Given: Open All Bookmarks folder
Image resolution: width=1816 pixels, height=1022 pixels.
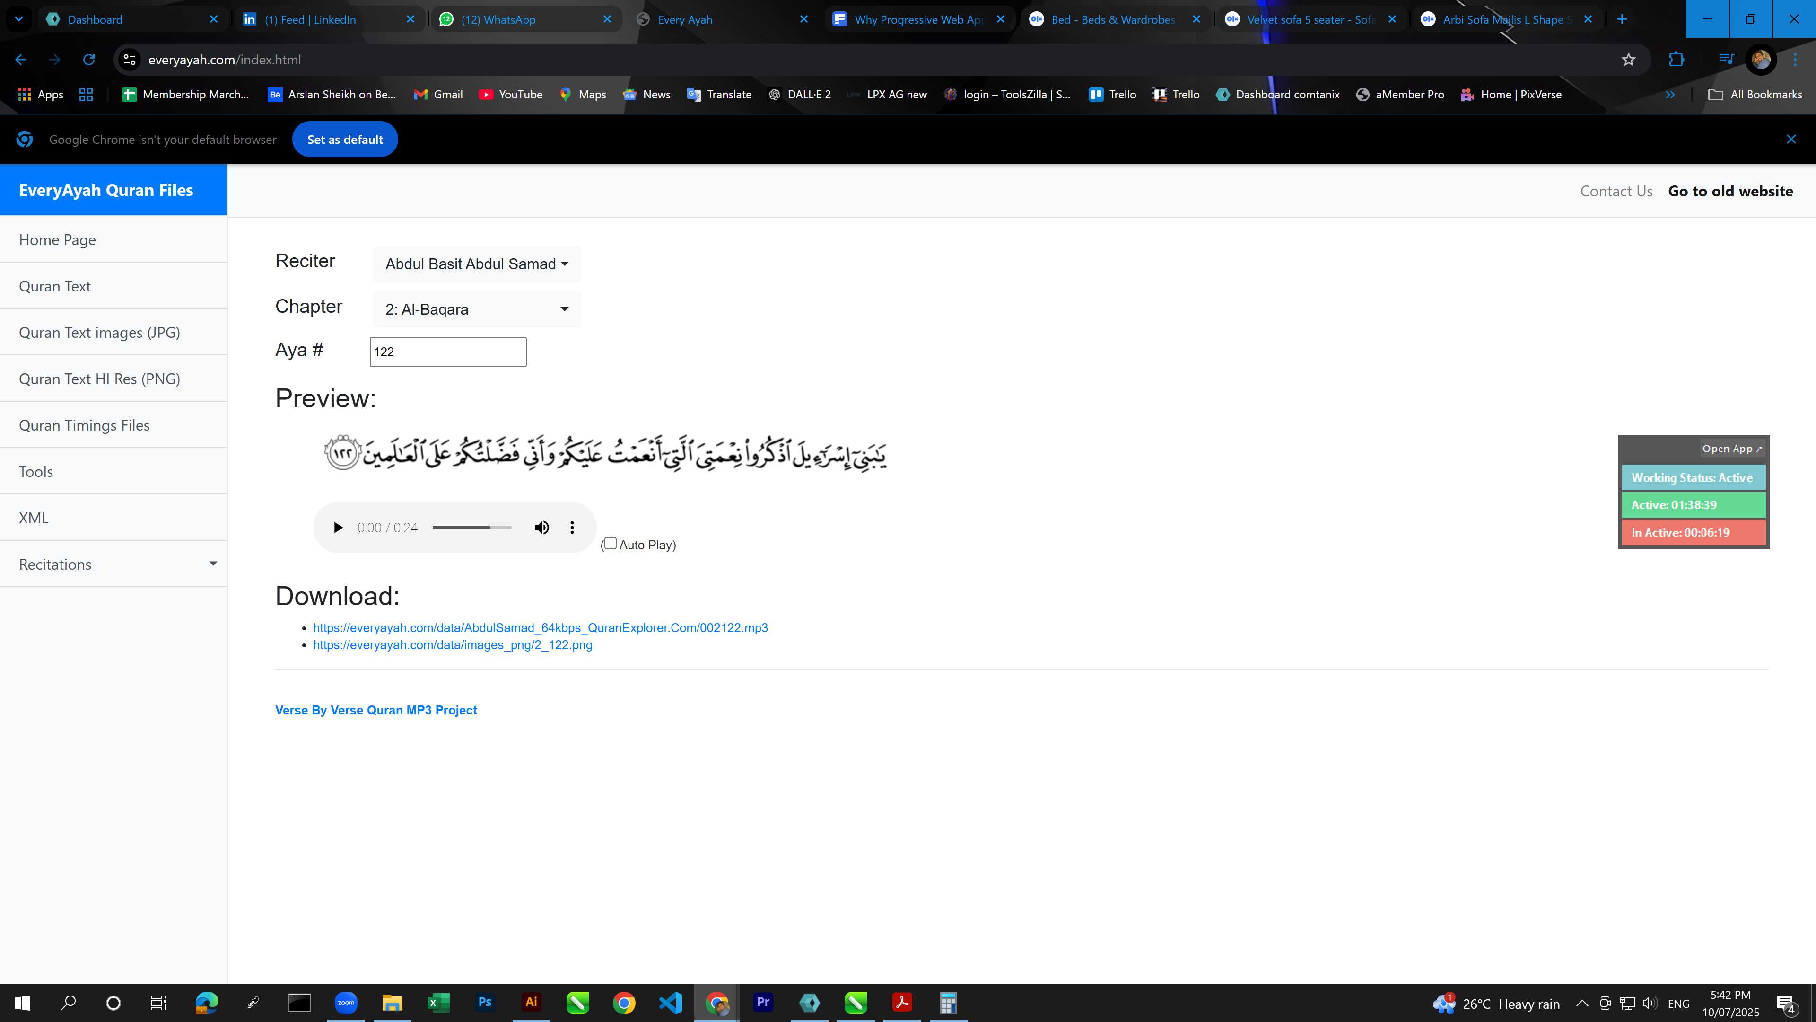Looking at the screenshot, I should (1755, 95).
